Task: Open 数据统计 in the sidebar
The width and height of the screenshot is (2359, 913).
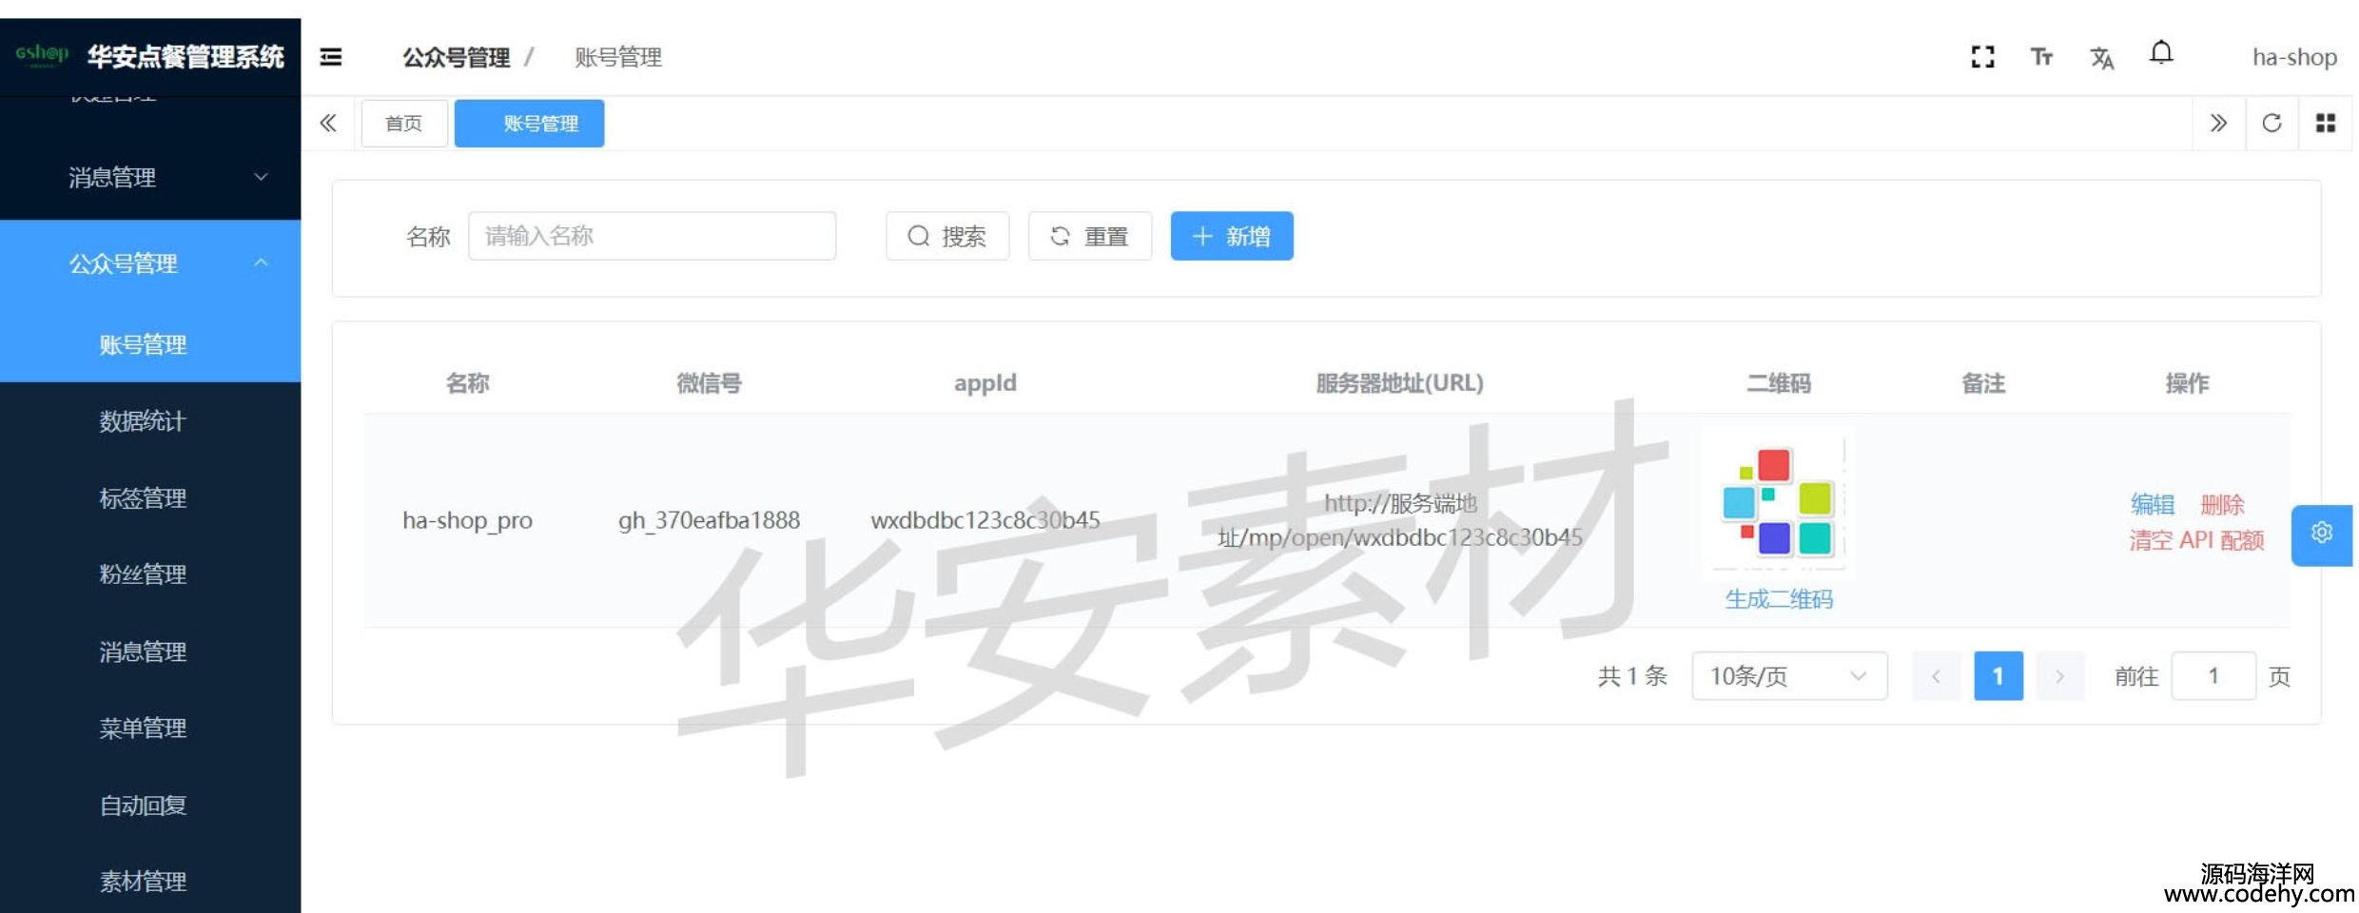Action: (x=150, y=420)
